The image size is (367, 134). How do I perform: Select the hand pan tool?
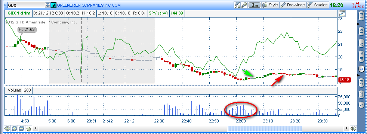(28, 128)
